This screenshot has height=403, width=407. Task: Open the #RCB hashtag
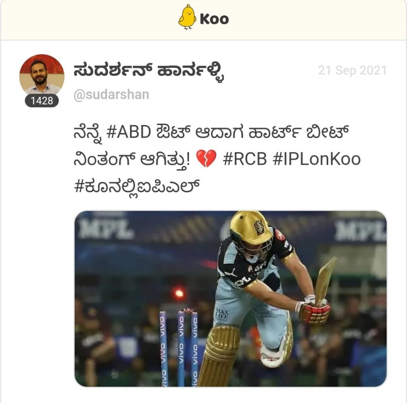pos(245,159)
